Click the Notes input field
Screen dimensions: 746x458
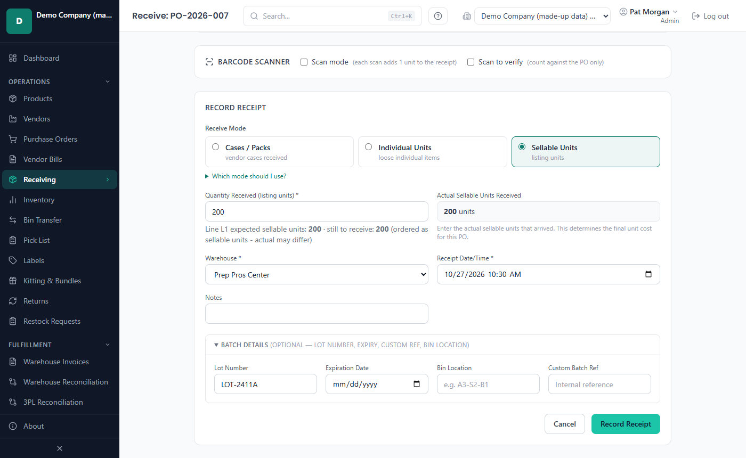(x=317, y=314)
